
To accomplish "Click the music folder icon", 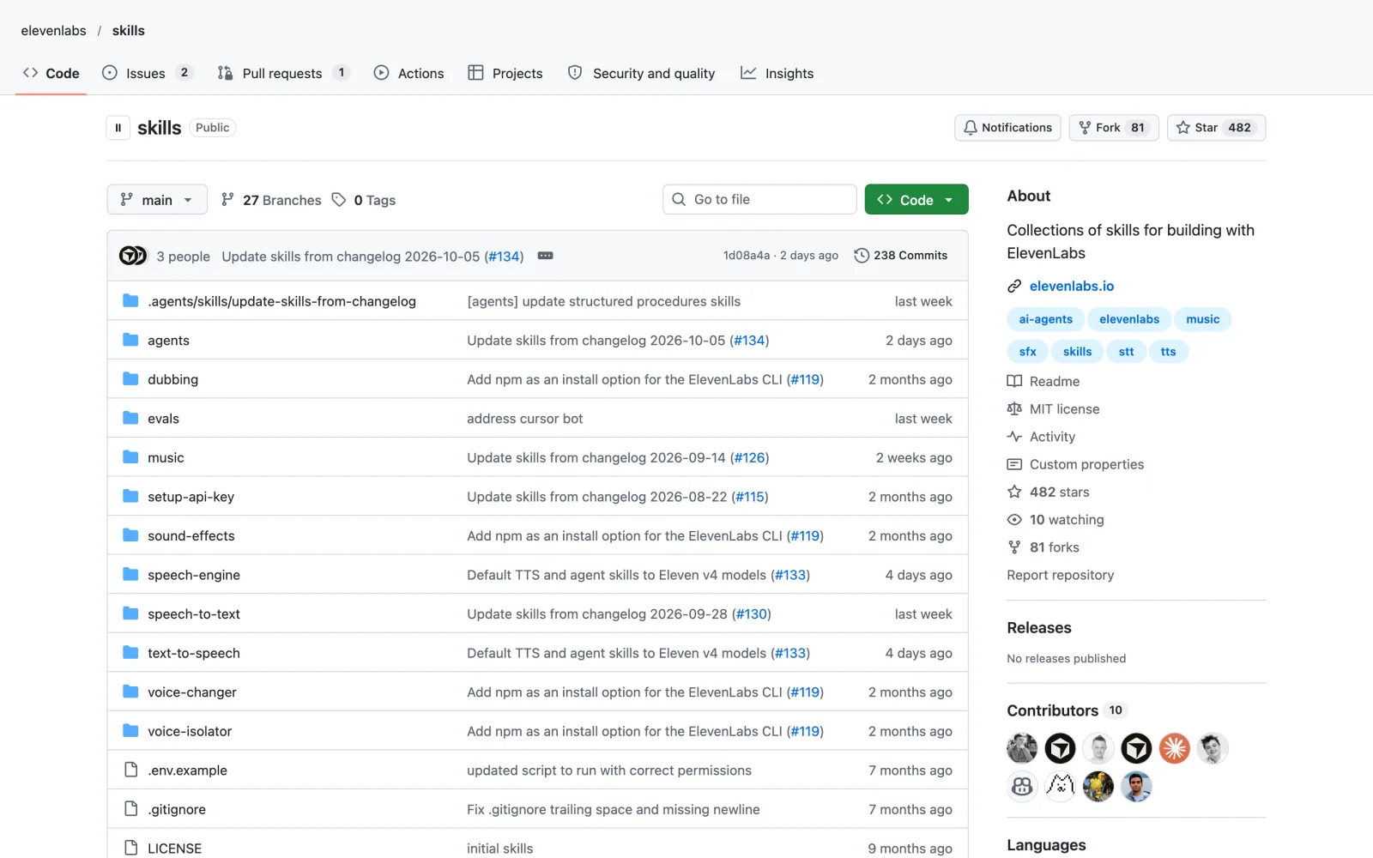I will [130, 457].
